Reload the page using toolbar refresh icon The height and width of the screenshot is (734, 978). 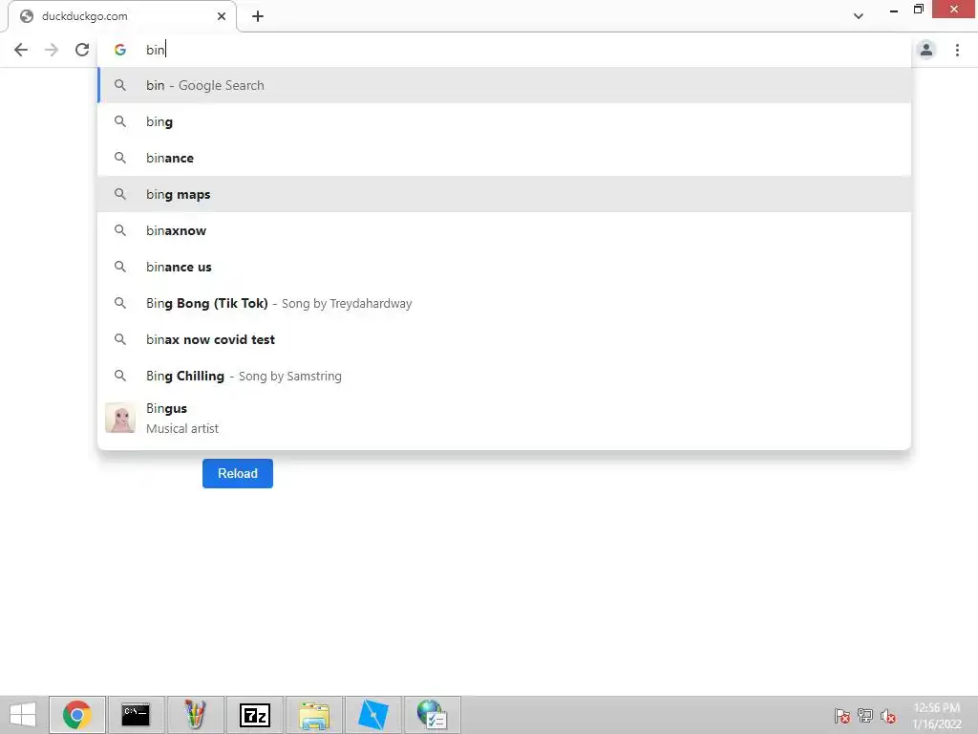(x=82, y=50)
